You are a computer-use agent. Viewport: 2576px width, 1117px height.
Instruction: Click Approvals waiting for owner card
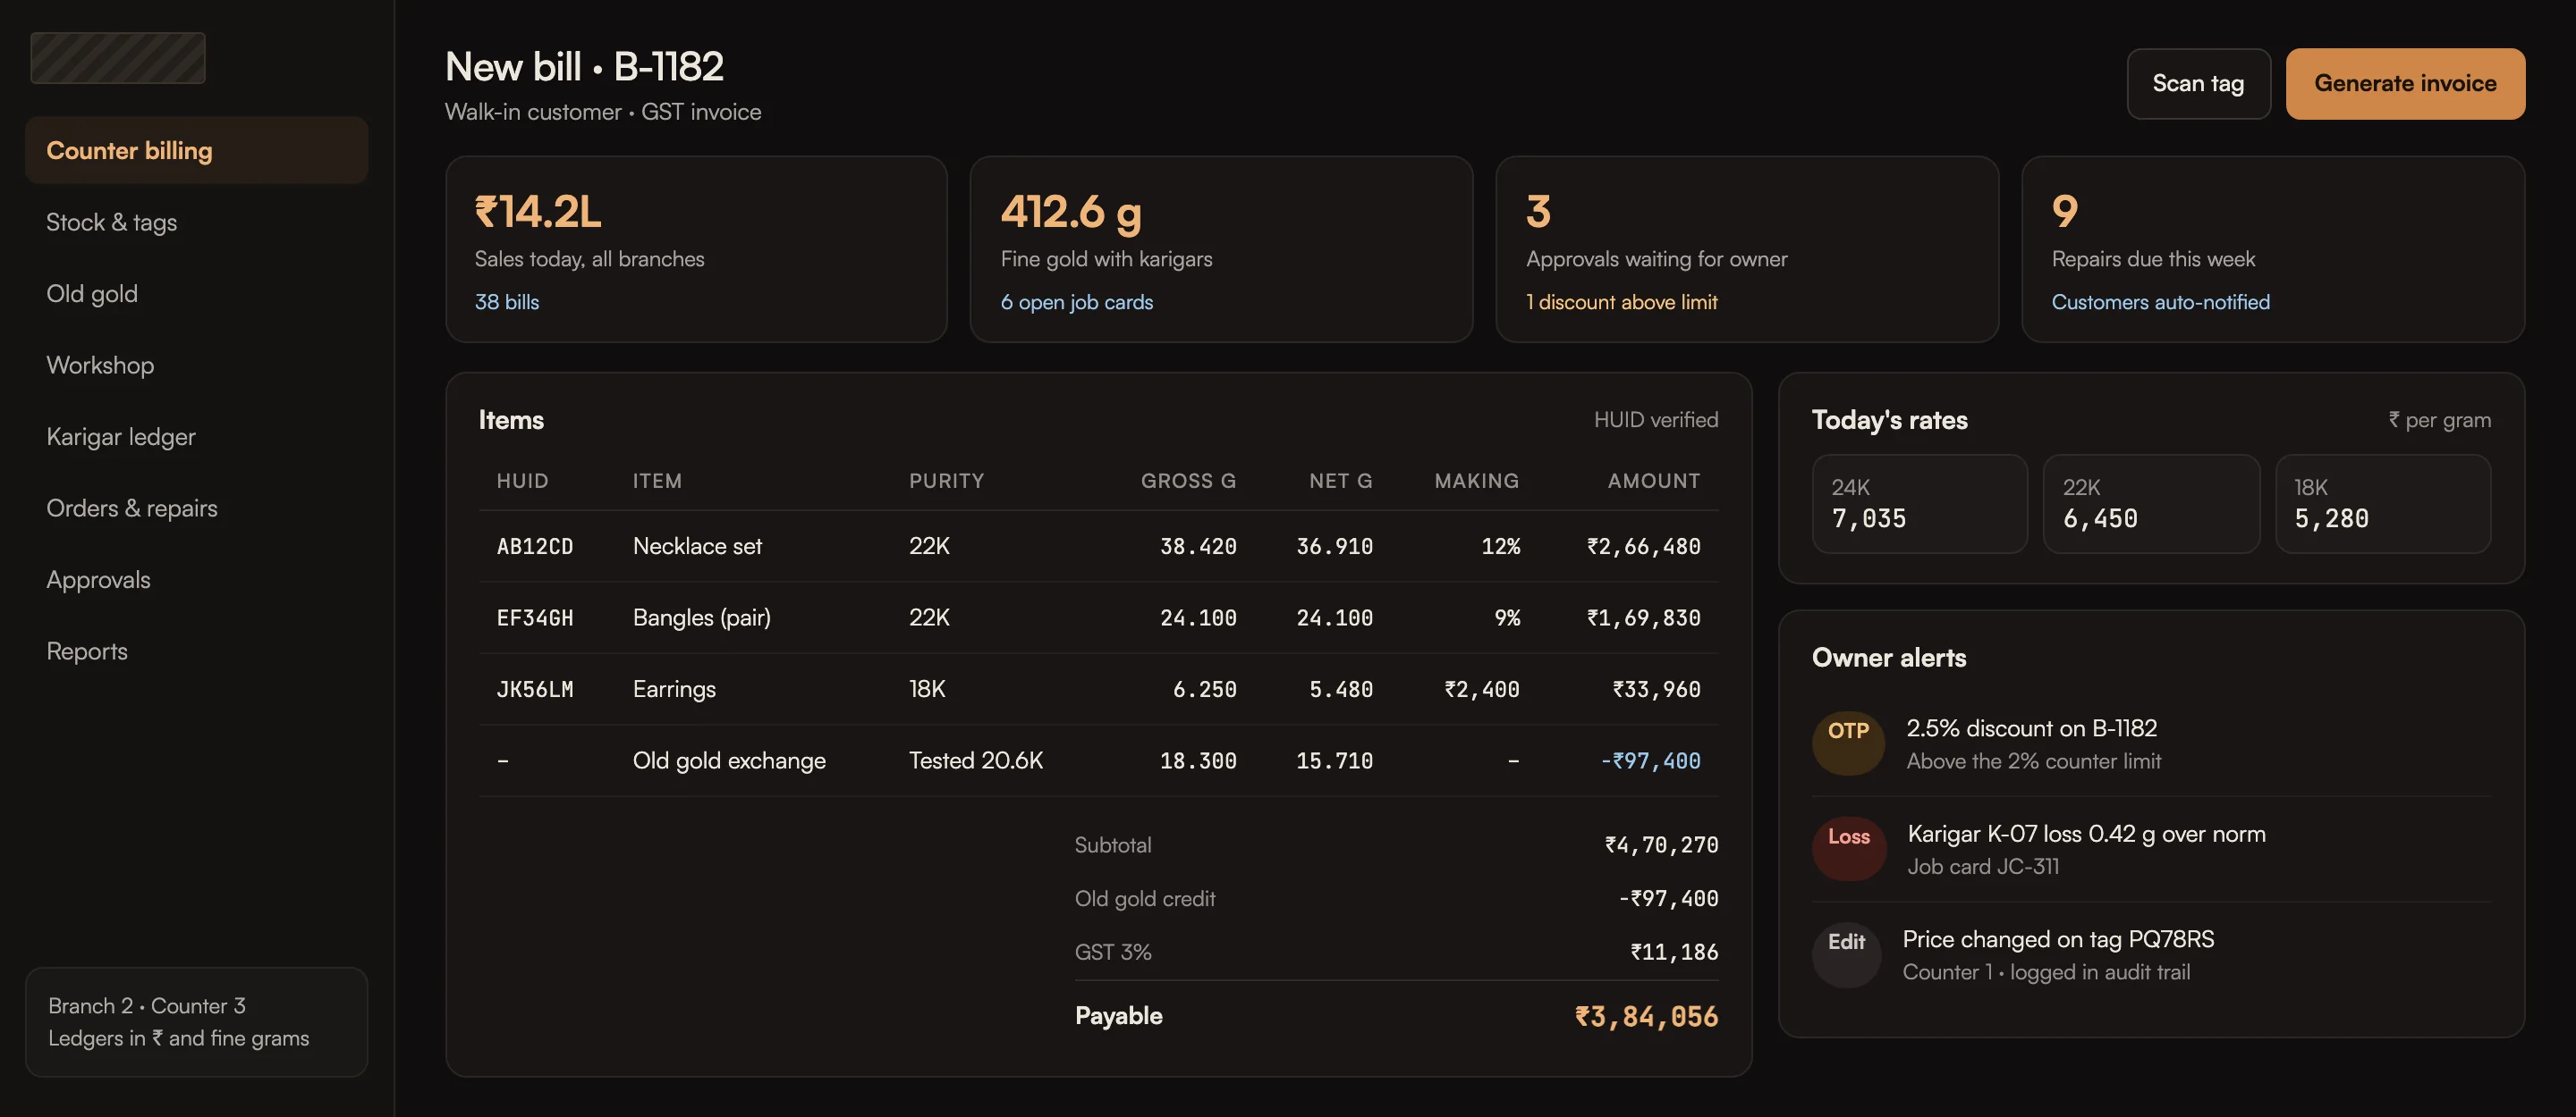(1747, 248)
